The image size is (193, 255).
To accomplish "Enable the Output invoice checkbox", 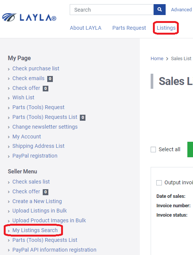I will (x=159, y=183).
